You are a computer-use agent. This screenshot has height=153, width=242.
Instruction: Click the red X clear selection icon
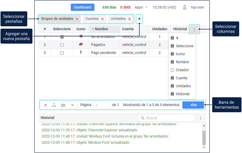46,105
